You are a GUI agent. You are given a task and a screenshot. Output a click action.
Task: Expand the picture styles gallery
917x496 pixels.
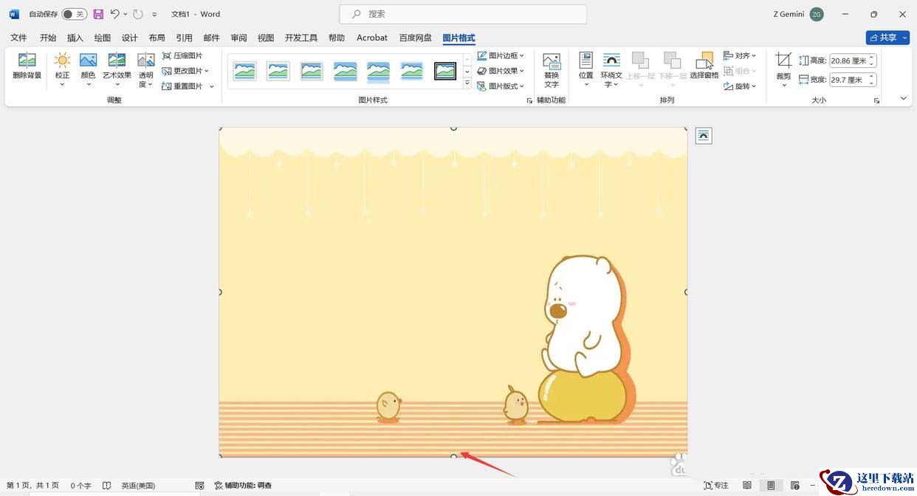pyautogui.click(x=467, y=83)
